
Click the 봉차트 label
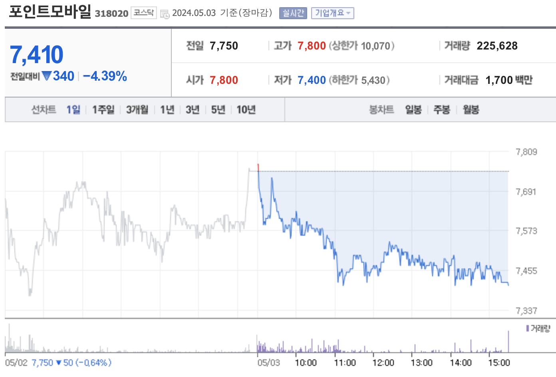[381, 109]
